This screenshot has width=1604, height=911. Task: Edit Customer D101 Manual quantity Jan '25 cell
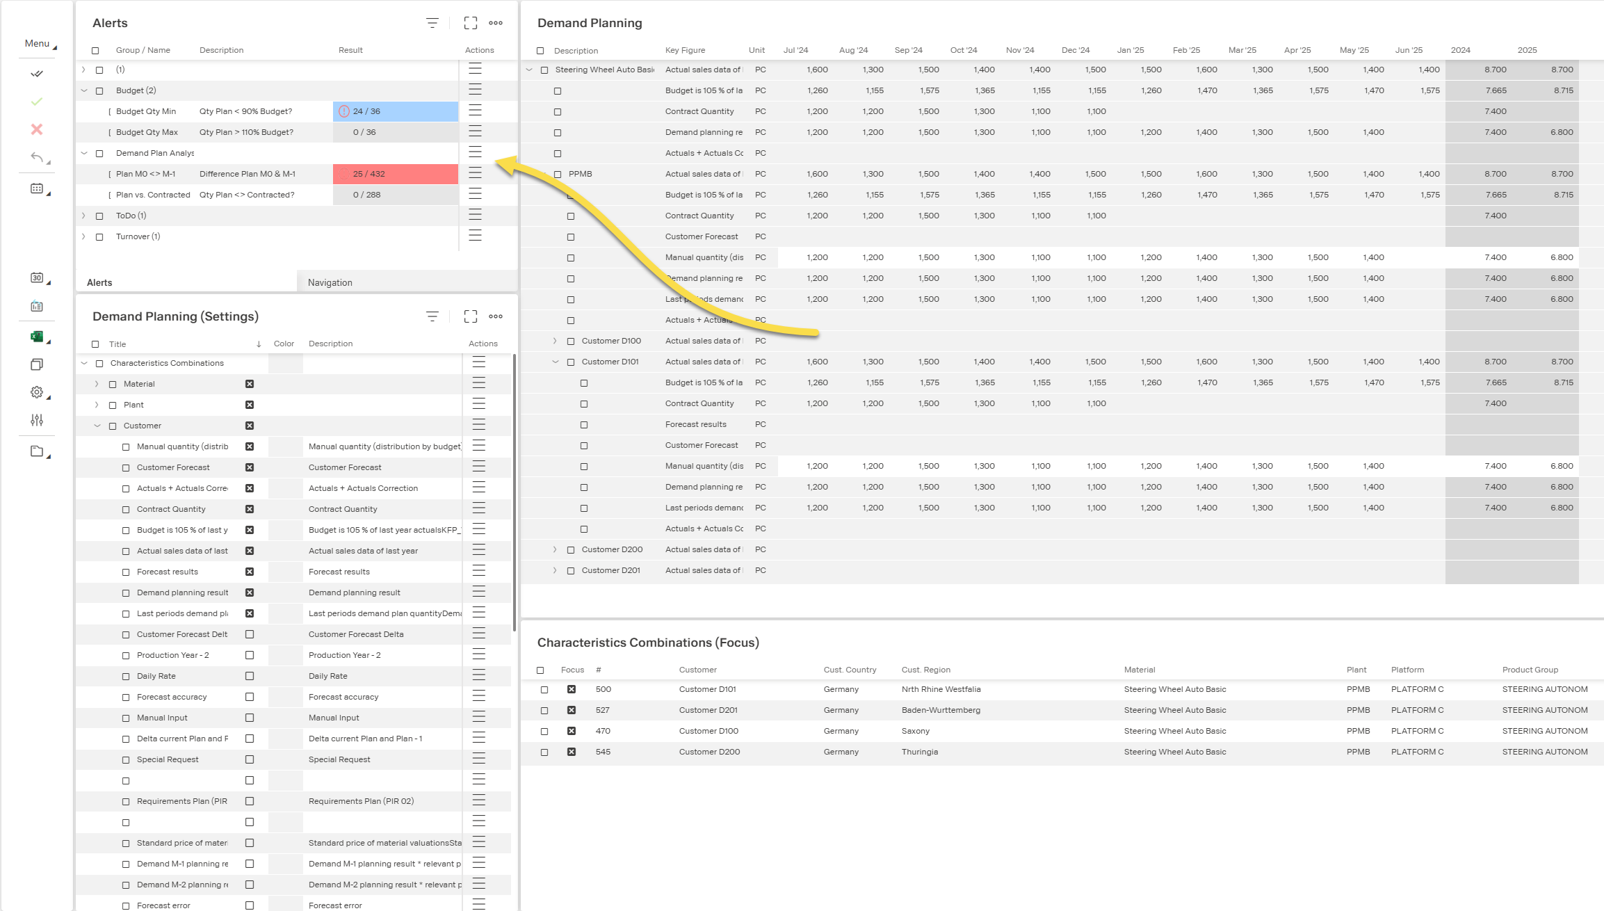click(1139, 466)
